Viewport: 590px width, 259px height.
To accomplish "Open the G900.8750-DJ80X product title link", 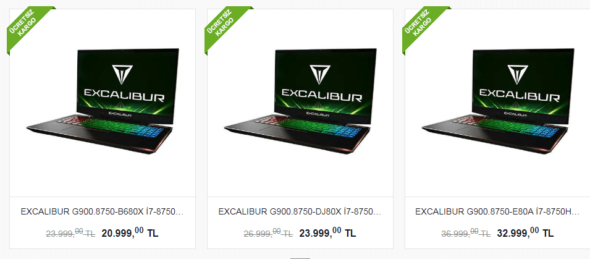I will (x=300, y=211).
